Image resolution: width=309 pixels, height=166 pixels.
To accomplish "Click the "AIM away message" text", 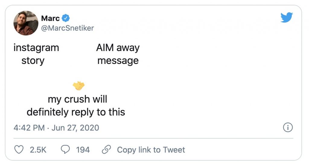I will point(118,54).
